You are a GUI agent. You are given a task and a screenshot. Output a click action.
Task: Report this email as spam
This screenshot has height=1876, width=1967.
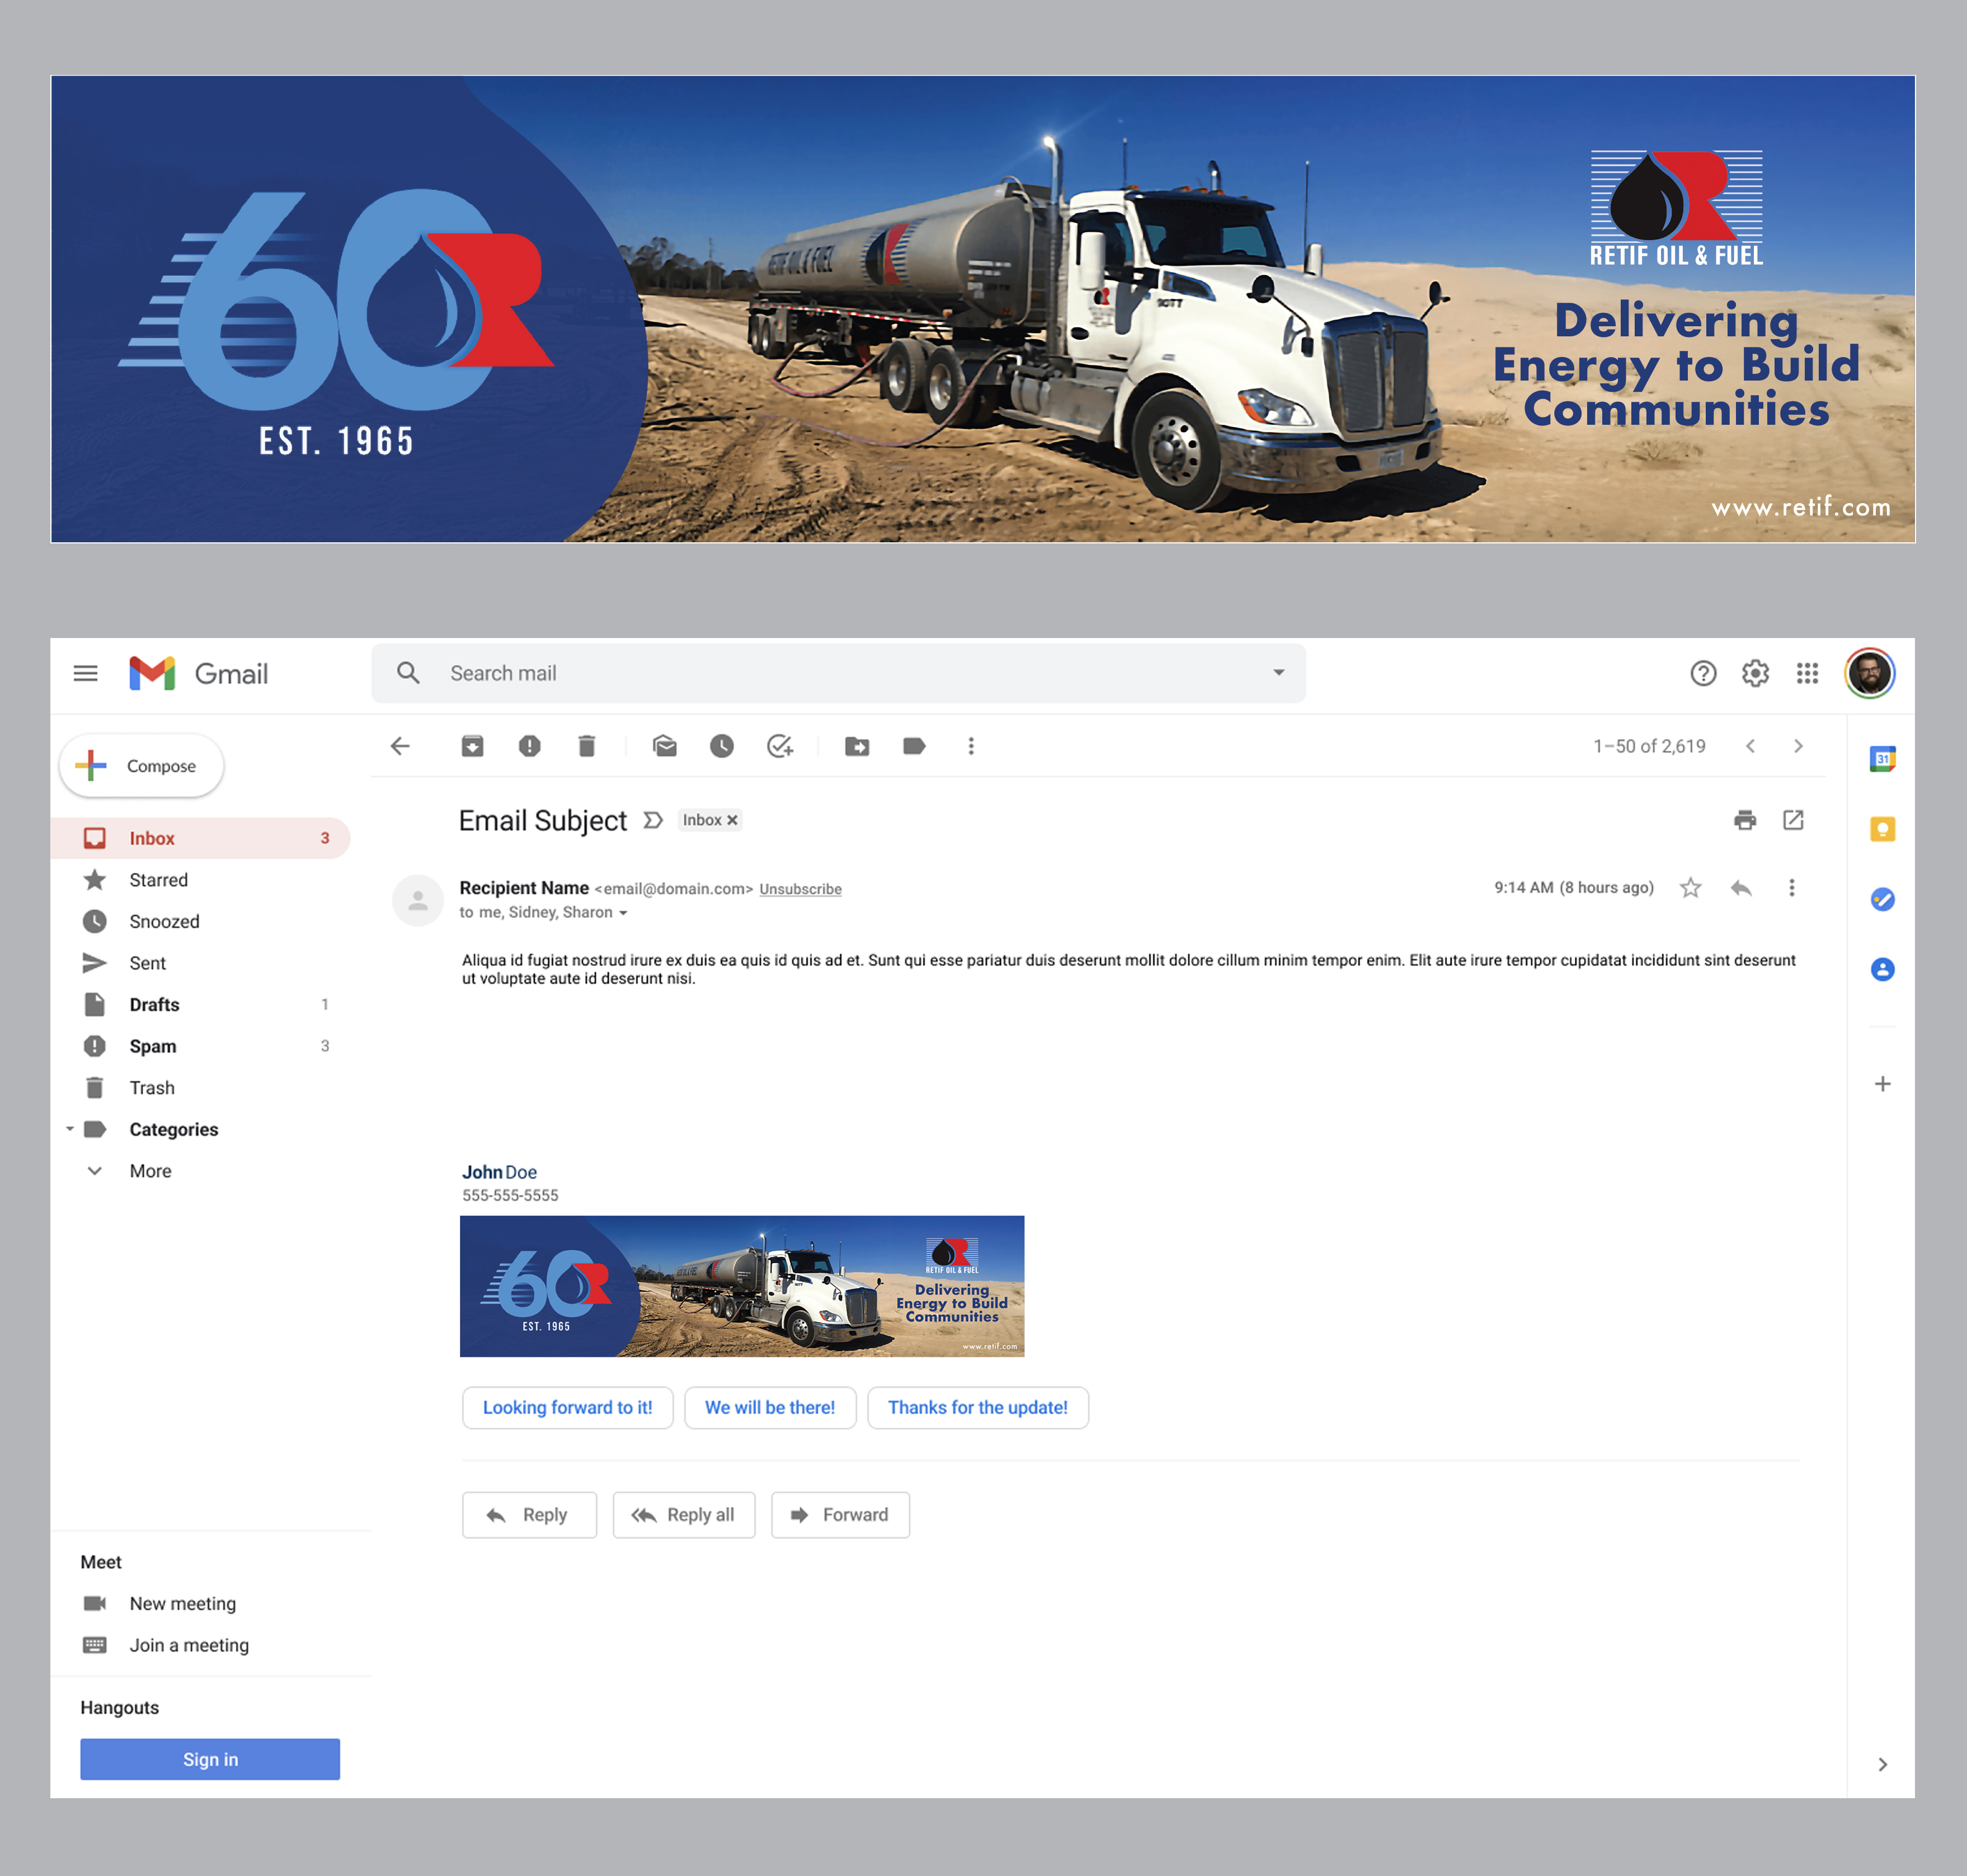530,746
